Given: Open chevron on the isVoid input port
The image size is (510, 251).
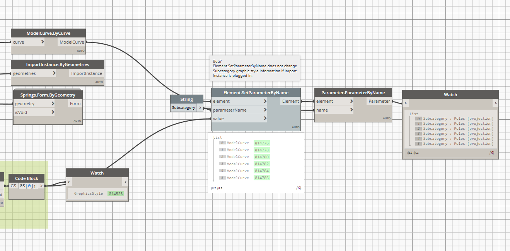Looking at the screenshot, I should [52, 112].
